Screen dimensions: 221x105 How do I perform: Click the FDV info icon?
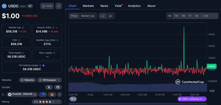point(19,40)
